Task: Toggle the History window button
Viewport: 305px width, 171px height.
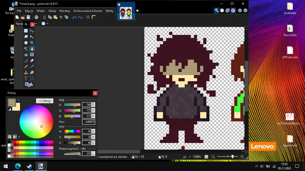Action: 222,10
